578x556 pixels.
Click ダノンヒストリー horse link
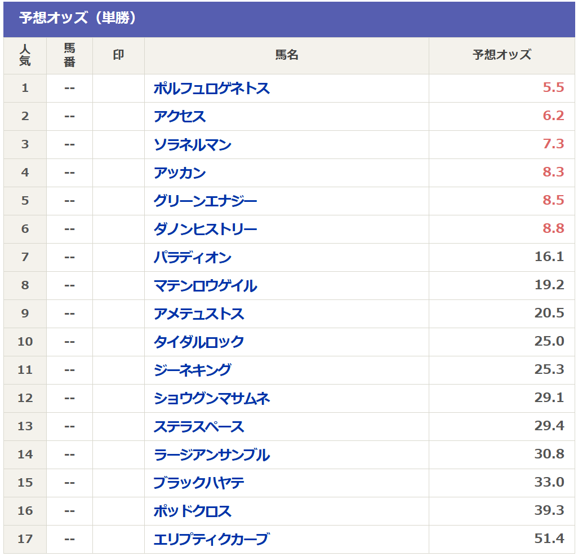pos(205,230)
